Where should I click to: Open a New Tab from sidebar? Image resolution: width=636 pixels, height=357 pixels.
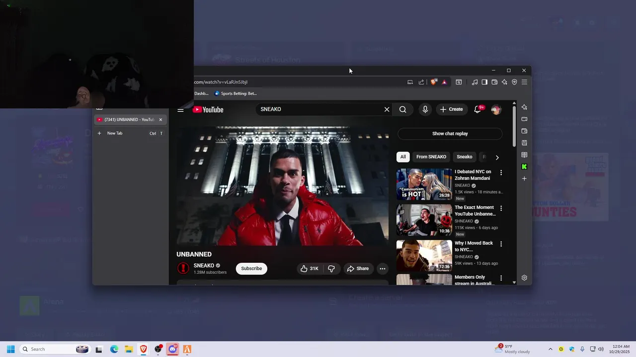pos(130,133)
